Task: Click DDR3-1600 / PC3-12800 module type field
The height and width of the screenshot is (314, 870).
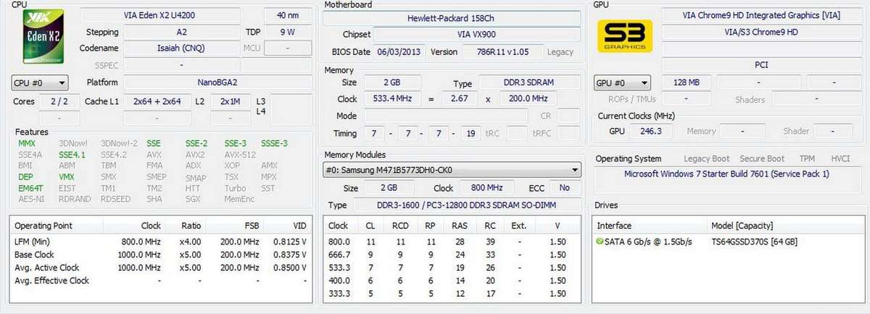Action: [x=467, y=205]
